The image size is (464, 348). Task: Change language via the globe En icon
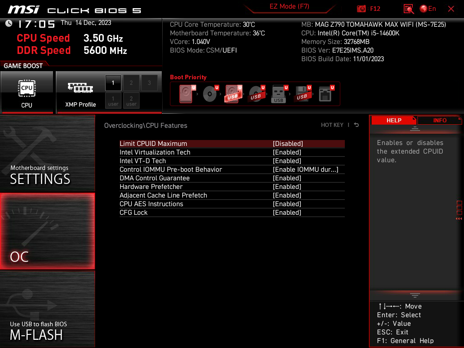point(428,9)
